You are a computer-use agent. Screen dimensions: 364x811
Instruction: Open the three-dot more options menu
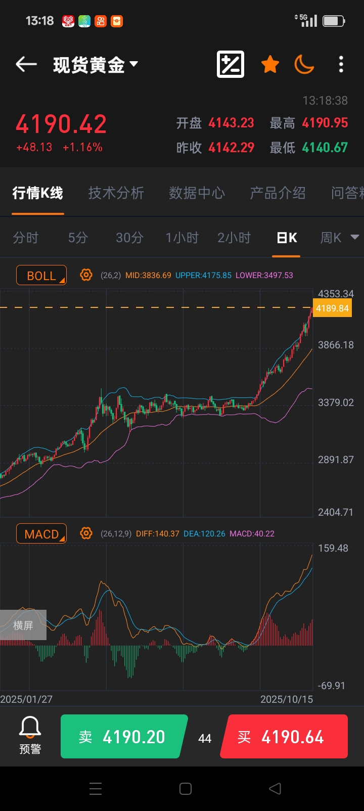click(x=341, y=64)
